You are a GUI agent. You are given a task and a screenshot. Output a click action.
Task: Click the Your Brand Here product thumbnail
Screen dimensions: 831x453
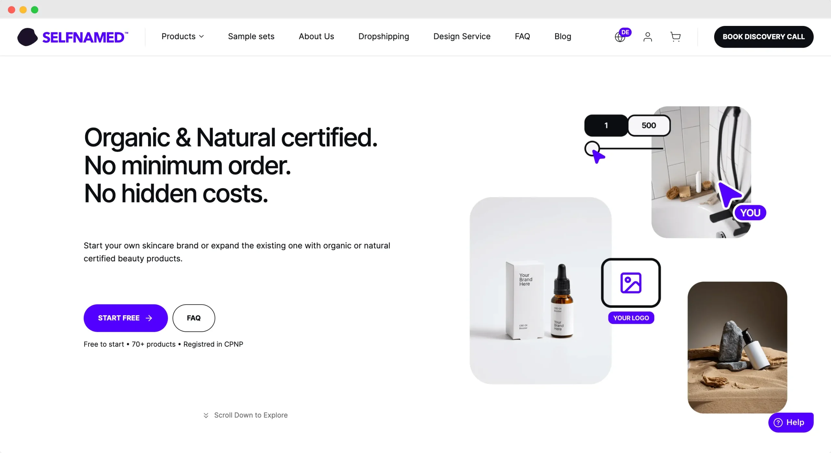tap(540, 291)
